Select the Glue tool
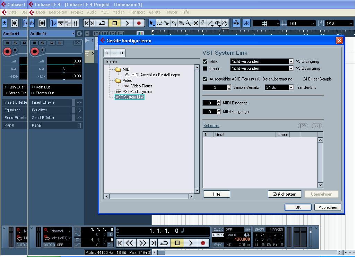The width and height of the screenshot is (357, 257). (174, 23)
